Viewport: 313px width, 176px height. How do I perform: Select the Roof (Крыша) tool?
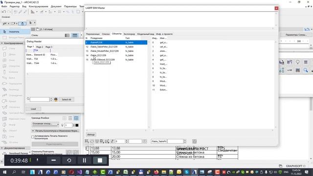12,101
